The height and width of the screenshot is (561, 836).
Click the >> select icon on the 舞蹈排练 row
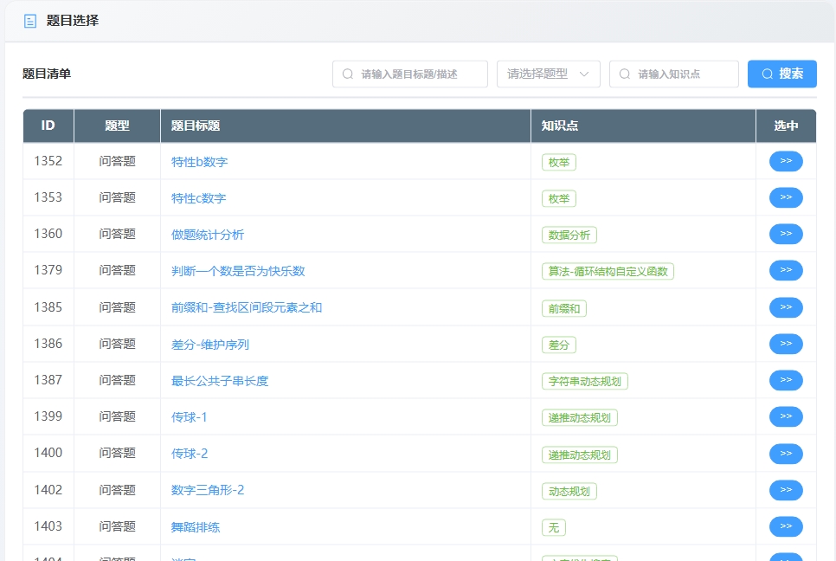pos(785,526)
